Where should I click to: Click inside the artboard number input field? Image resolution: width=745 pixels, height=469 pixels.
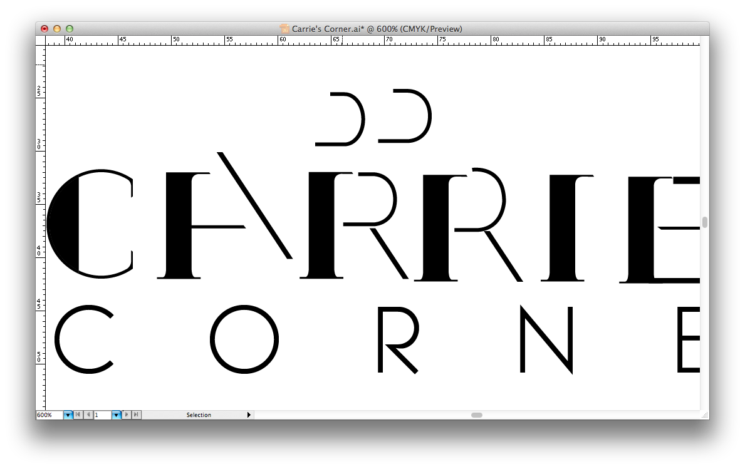click(x=102, y=415)
